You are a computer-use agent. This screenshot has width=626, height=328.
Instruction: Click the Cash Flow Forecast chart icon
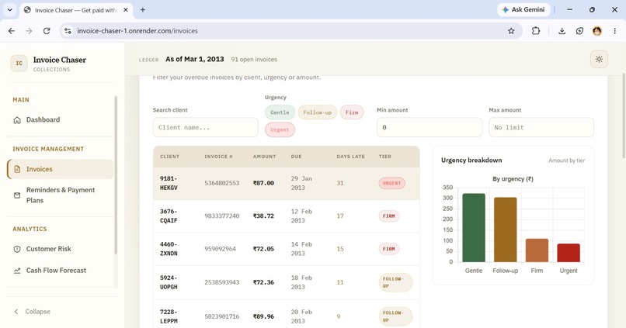(17, 271)
